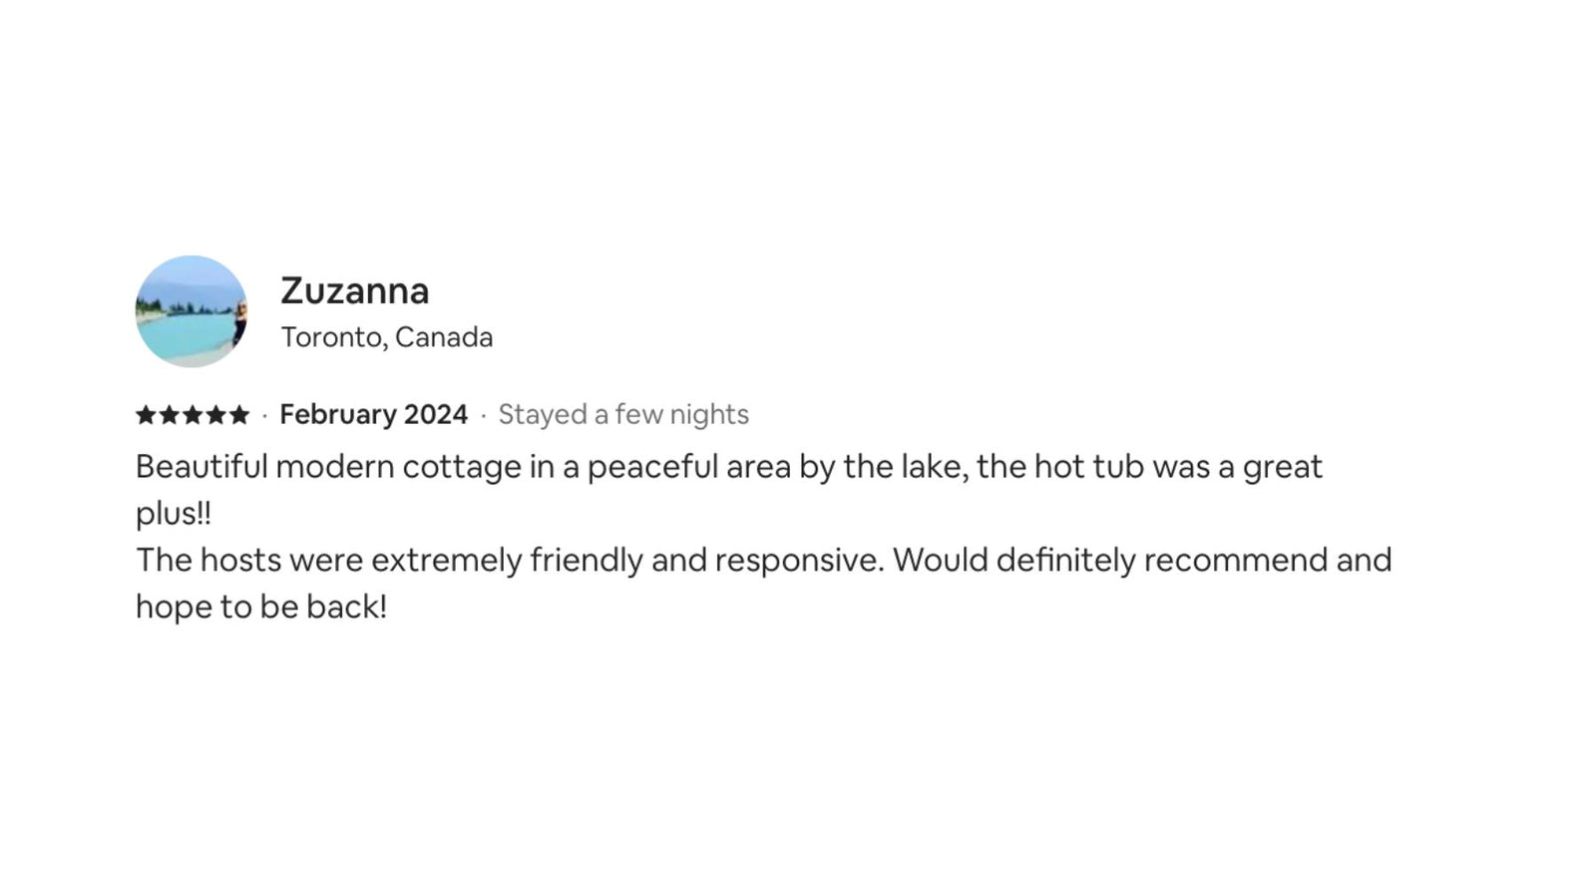Select the third rating star
This screenshot has width=1596, height=887.
click(x=193, y=415)
